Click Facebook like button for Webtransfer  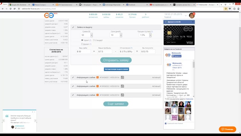pos(177,56)
